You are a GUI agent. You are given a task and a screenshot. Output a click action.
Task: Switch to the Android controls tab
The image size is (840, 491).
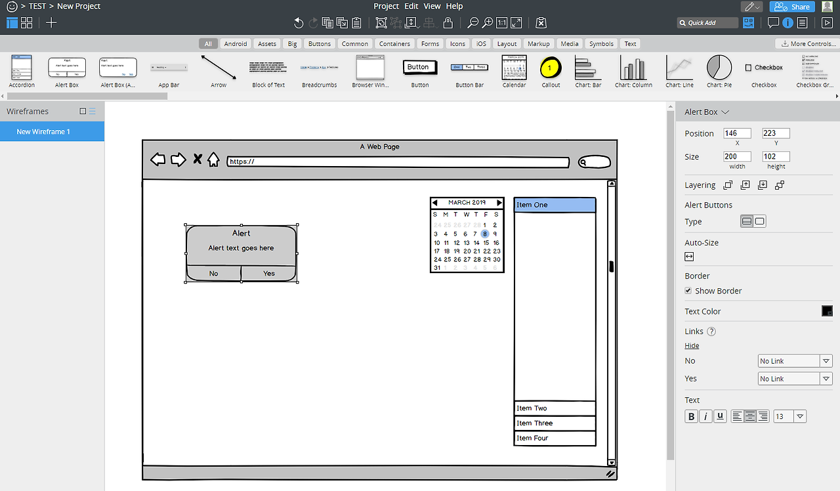click(x=236, y=44)
